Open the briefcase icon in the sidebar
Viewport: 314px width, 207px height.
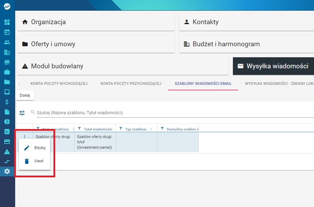[x=7, y=72]
